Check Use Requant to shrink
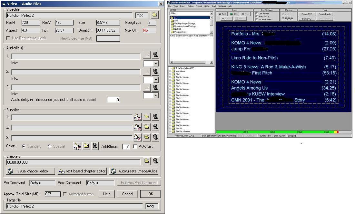Viewport: 355px width, 214px height. (x=8, y=38)
